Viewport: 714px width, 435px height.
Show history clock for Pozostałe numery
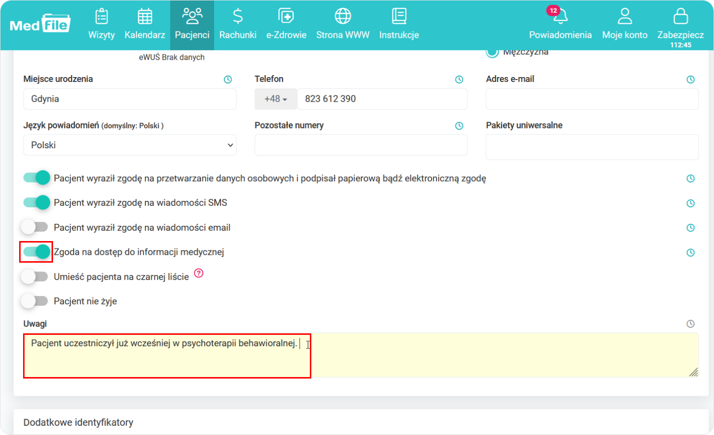pyautogui.click(x=459, y=126)
